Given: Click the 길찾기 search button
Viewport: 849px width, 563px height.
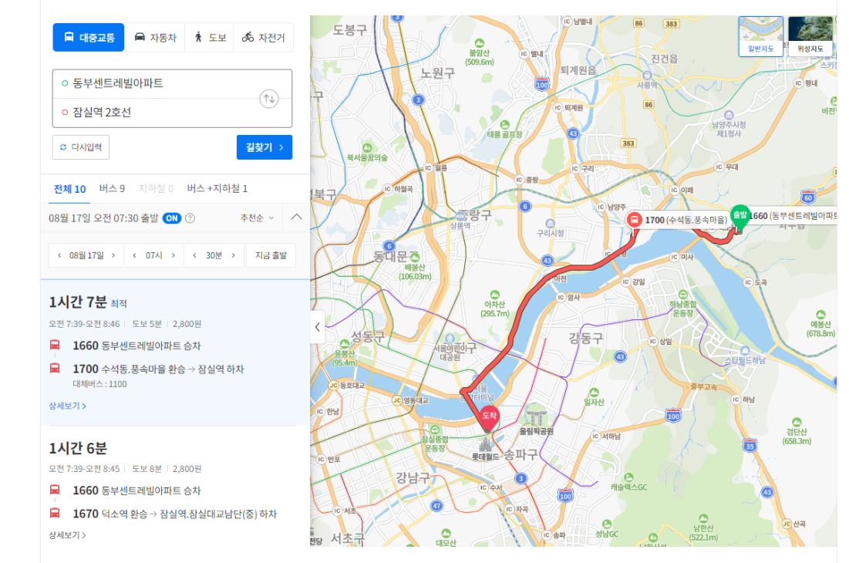Looking at the screenshot, I should (264, 147).
